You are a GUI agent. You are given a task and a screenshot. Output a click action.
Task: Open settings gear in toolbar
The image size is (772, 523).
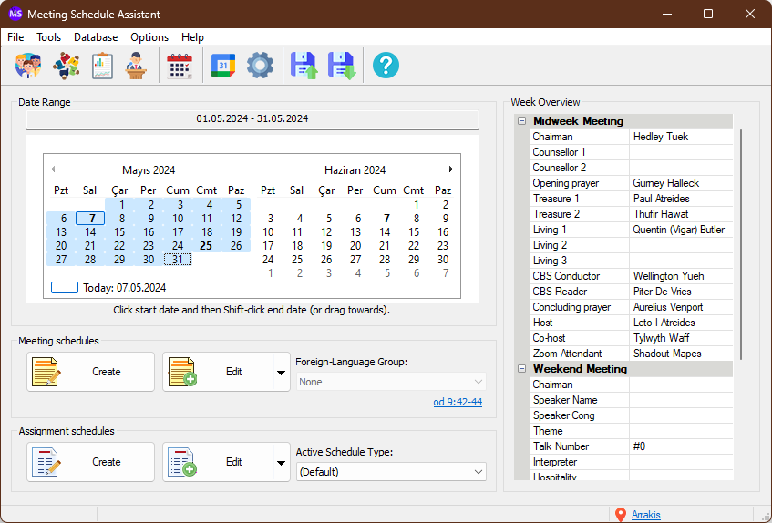[260, 66]
